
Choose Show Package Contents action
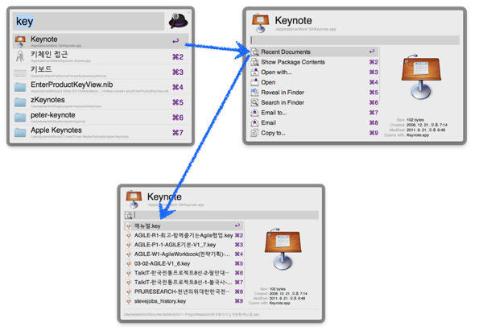[293, 62]
